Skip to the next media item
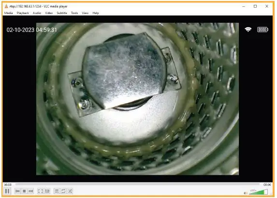The height and width of the screenshot is (198, 277). [x=31, y=191]
